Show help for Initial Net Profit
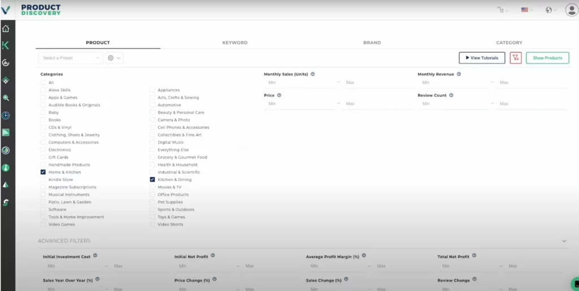The width and height of the screenshot is (579, 291). [213, 255]
